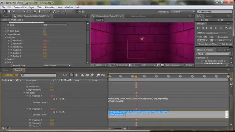Viewport: 235px width, 132px height.
Task: Click the current time 0;00;02;00 in timeline
Action: point(10,75)
